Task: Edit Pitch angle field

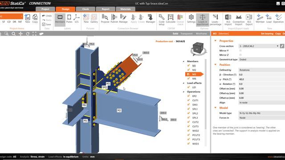Action: click(262, 79)
